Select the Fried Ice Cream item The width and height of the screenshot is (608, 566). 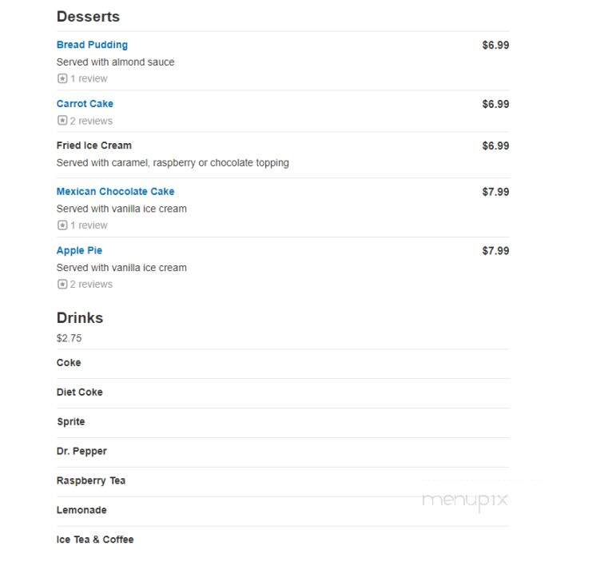coord(93,145)
